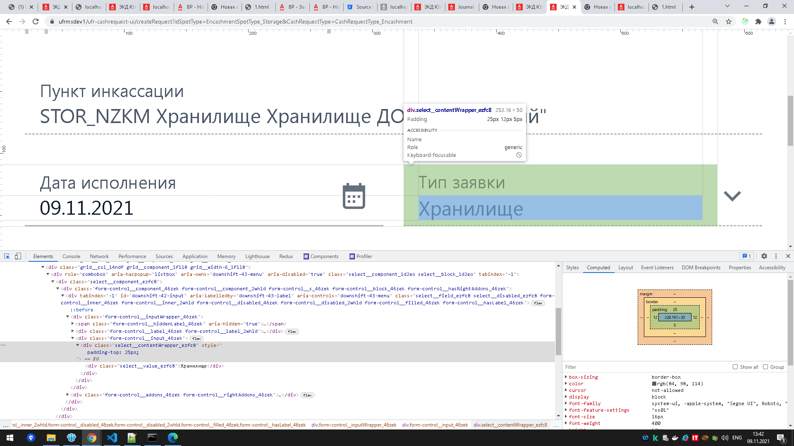This screenshot has height=446, width=794.
Task: Launch Visual Studio Code from the taskbar
Action: [112, 438]
